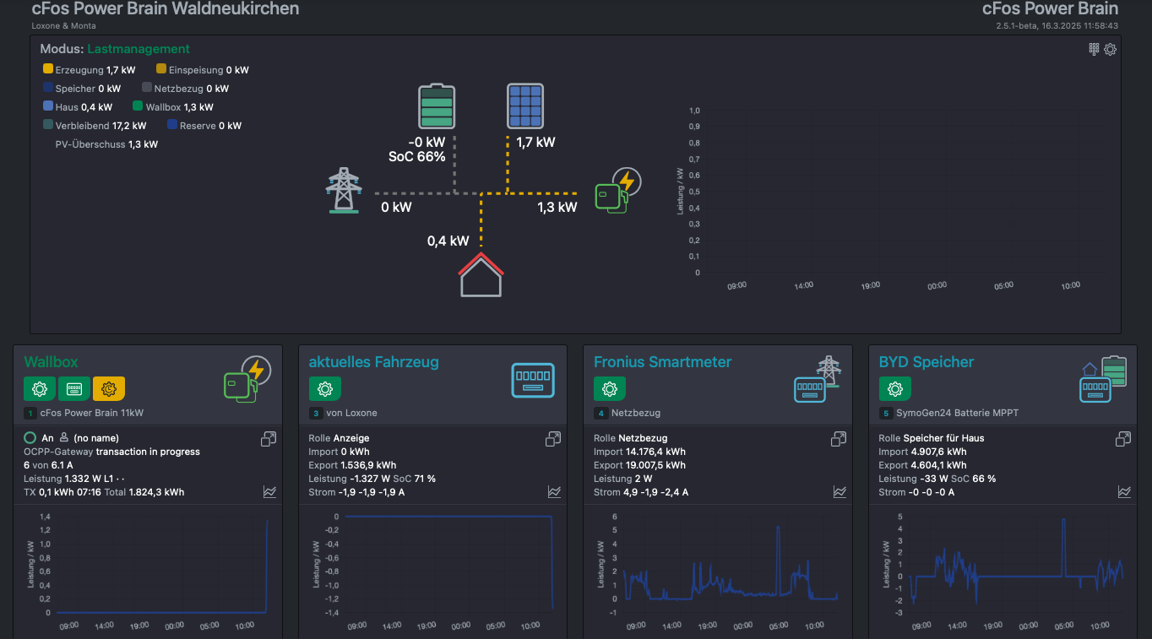
Task: Open settings gear on Fronius Smartmeter card
Action: click(x=610, y=388)
